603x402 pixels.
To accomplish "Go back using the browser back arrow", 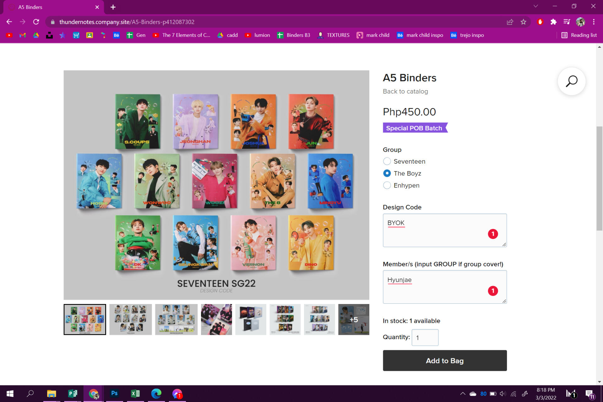I will click(9, 22).
